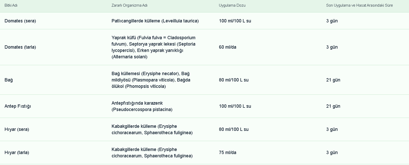
Task: Click Bağ row's '21 gün' value
Action: [333, 80]
